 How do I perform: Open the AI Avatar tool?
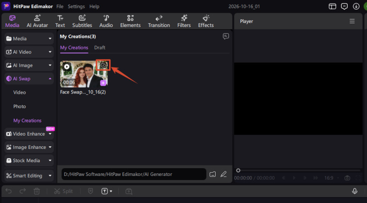point(37,21)
